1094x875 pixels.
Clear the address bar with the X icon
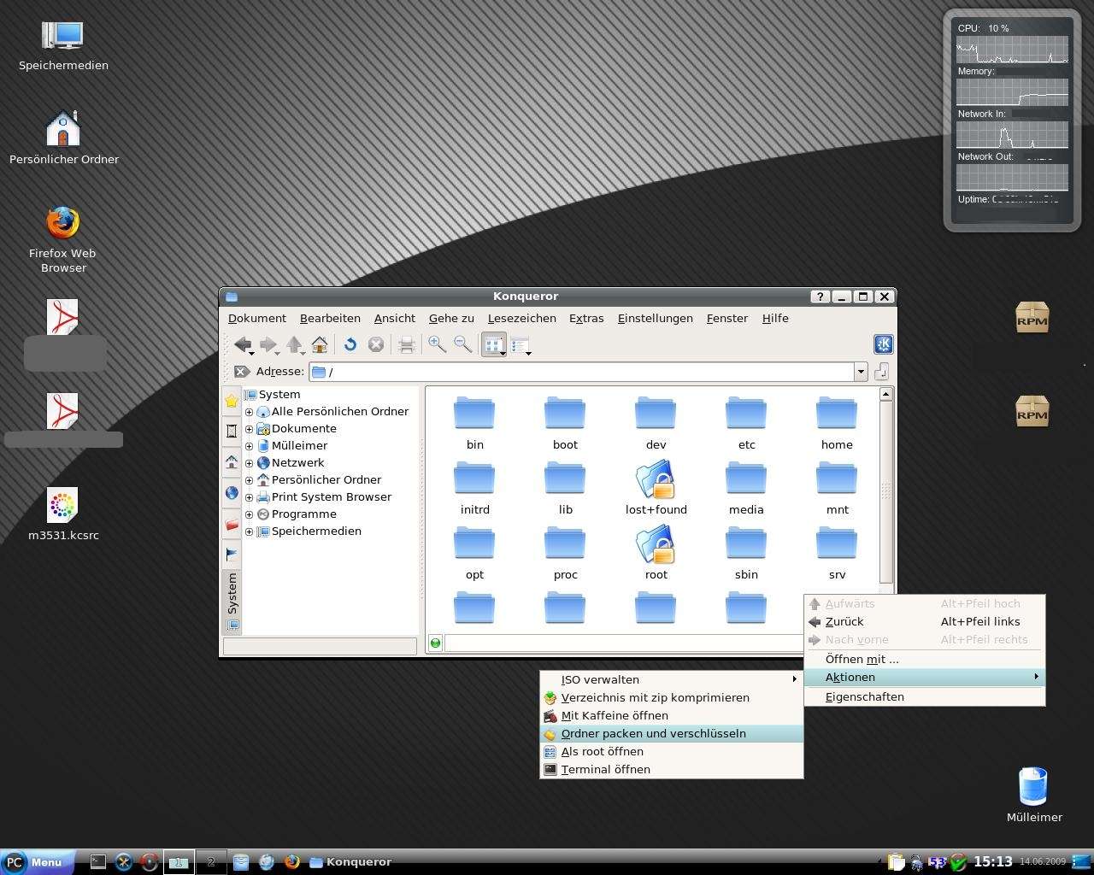(242, 372)
